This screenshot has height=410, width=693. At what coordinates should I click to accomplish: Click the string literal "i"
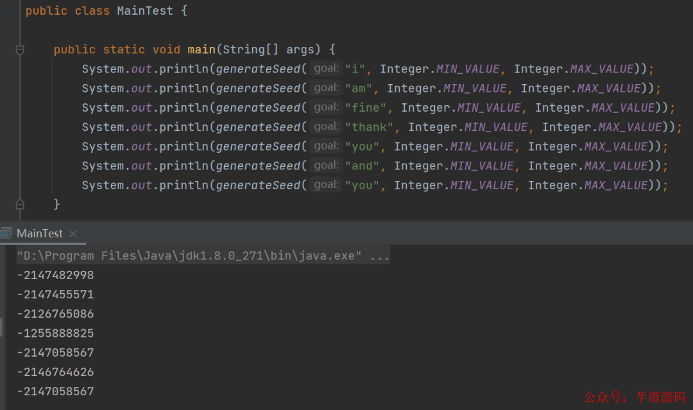click(x=355, y=69)
